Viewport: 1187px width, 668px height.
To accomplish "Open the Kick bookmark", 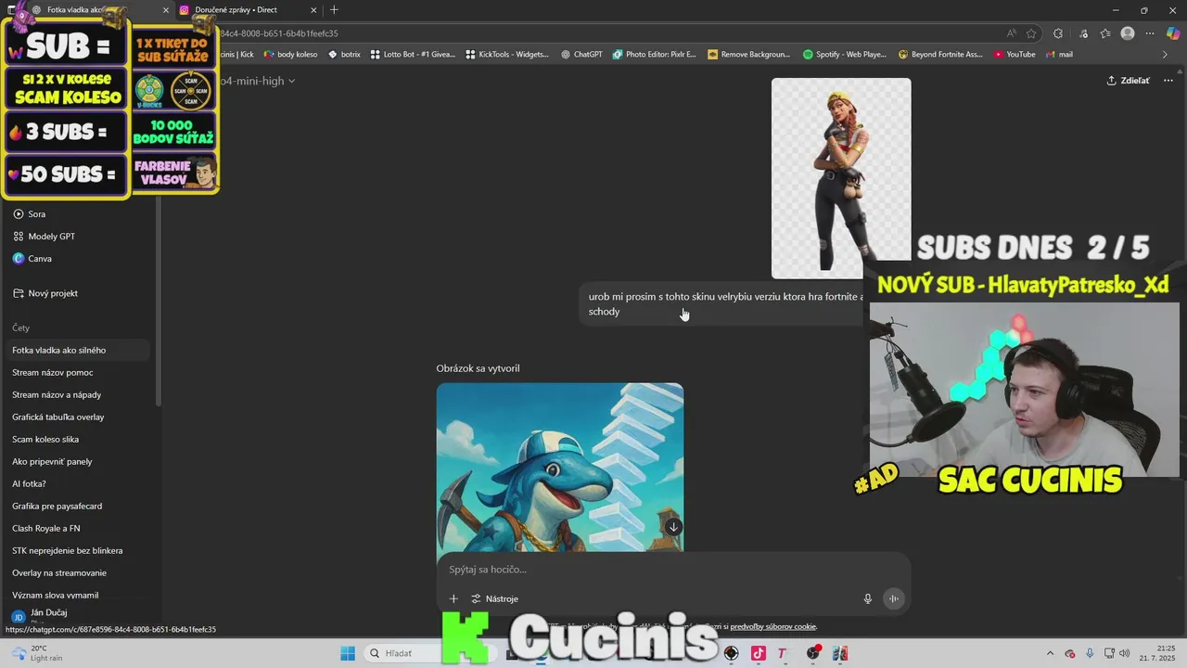I will pyautogui.click(x=236, y=55).
